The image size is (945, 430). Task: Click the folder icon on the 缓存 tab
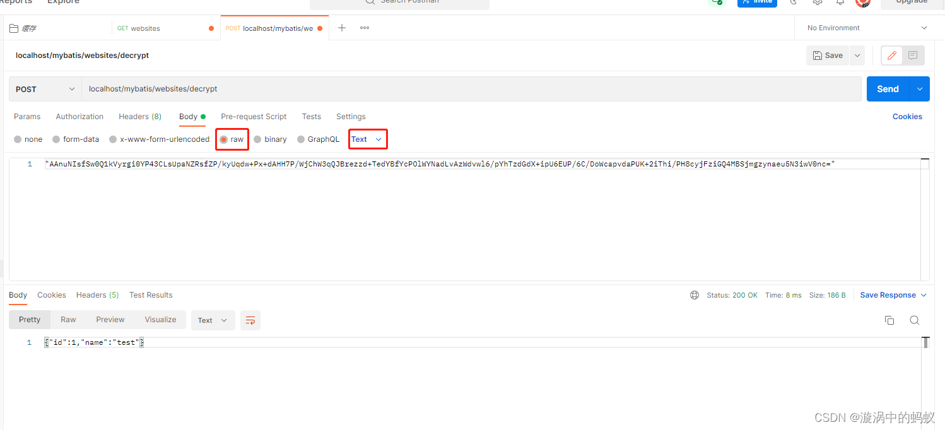point(14,28)
